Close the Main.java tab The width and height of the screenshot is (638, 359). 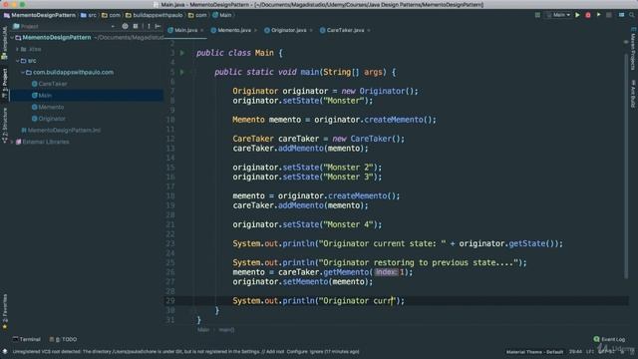tap(201, 30)
